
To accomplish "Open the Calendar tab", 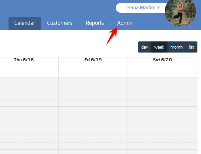I will coord(25,23).
